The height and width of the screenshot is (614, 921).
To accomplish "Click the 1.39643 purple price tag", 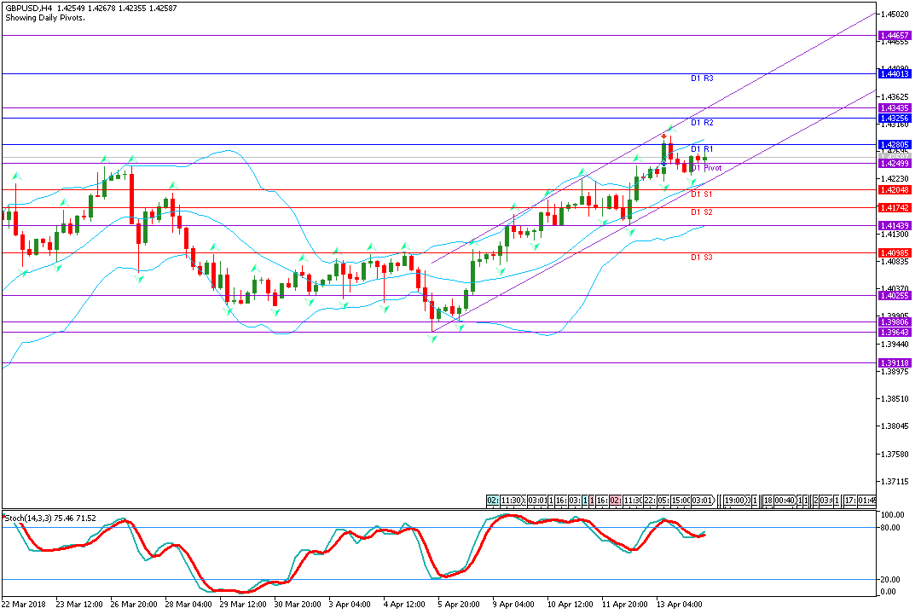I will coord(895,333).
